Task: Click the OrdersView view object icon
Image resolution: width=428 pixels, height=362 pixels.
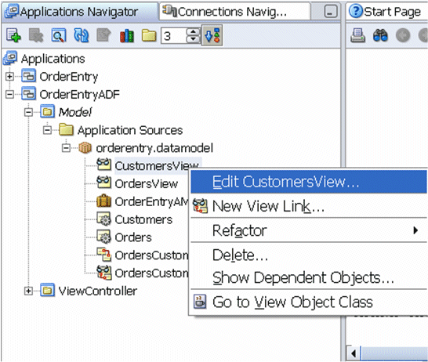Action: (x=103, y=183)
